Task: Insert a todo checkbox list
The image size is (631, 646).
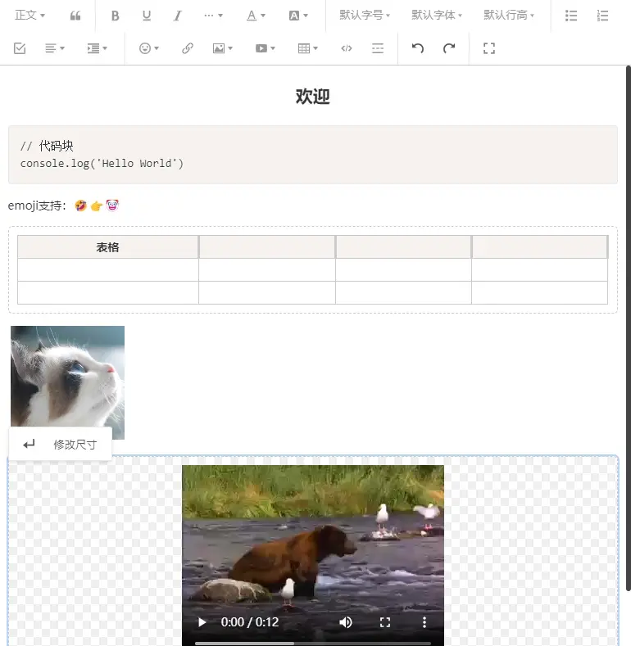Action: pyautogui.click(x=20, y=48)
